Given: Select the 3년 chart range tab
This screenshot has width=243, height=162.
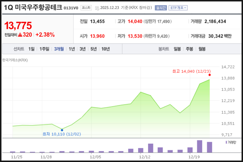Looking at the screenshot, I should (83, 49).
